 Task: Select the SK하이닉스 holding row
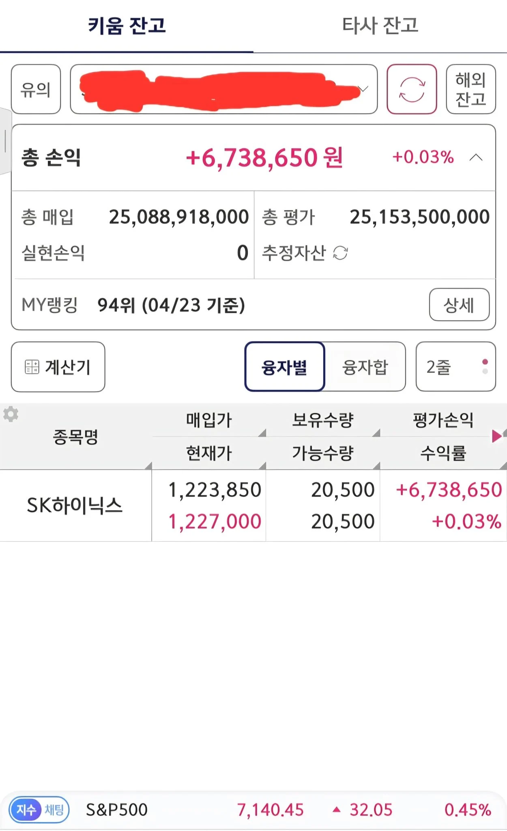click(x=75, y=506)
